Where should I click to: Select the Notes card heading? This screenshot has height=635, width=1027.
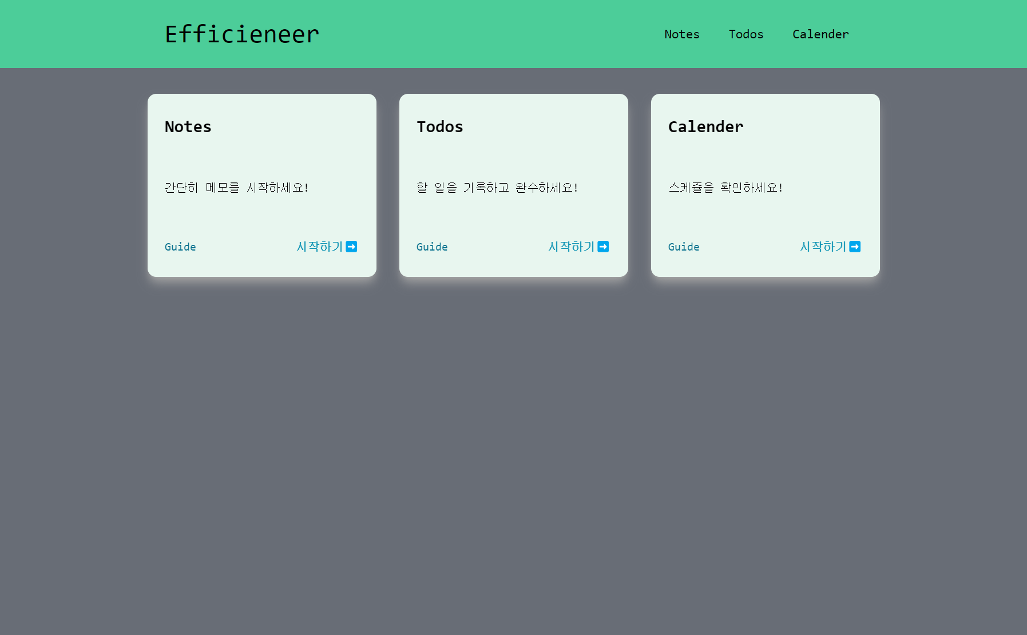point(188,126)
